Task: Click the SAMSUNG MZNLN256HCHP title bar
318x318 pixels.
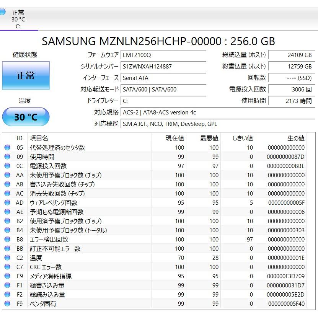Action: click(x=159, y=41)
